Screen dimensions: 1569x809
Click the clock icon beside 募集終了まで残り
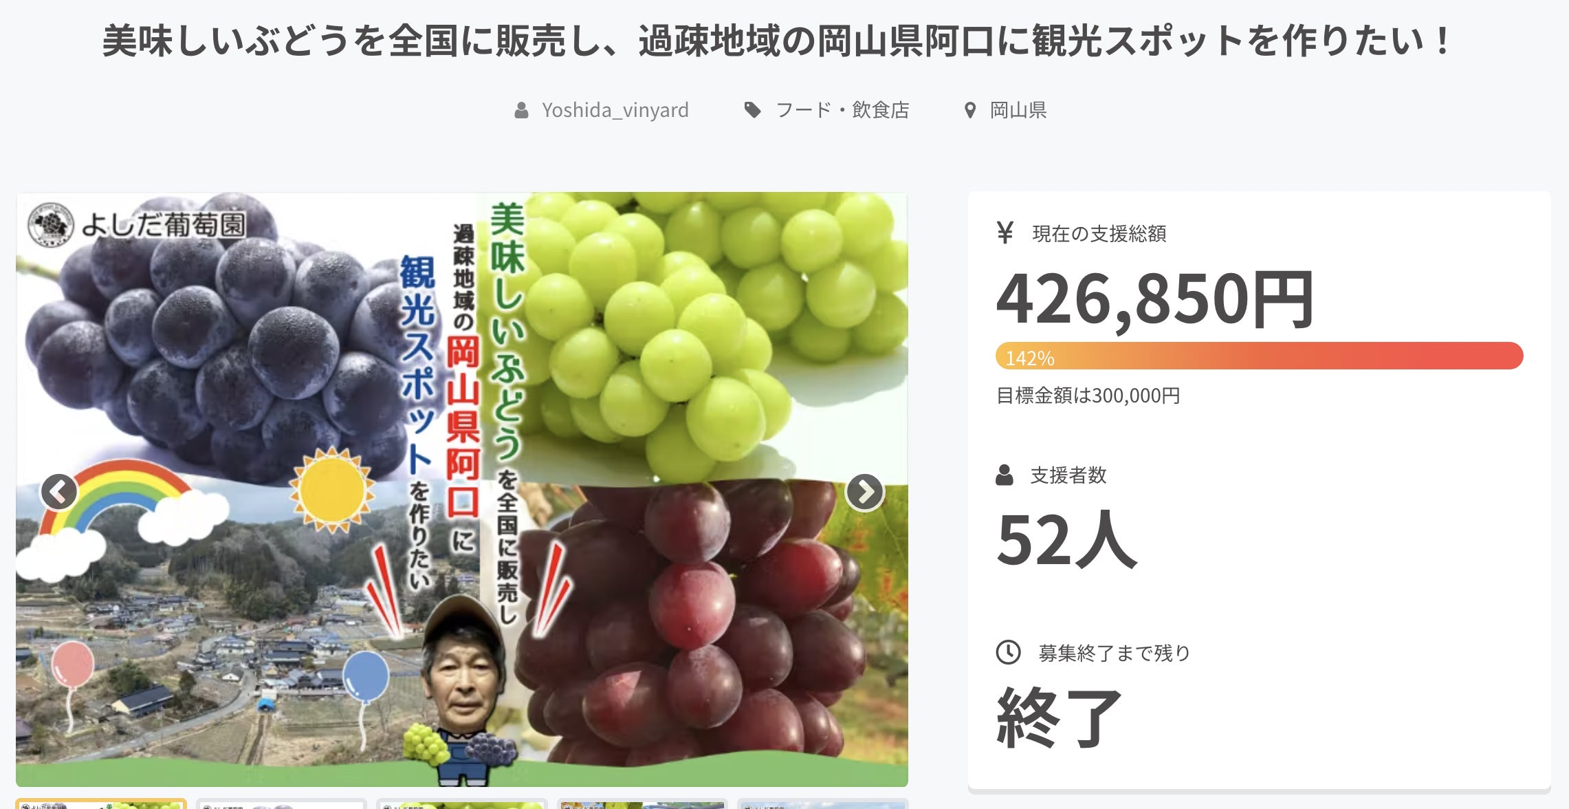click(x=1009, y=652)
